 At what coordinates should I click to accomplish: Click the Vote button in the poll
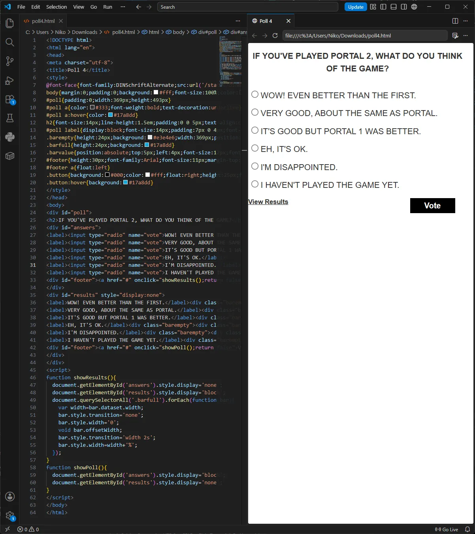[x=433, y=206]
